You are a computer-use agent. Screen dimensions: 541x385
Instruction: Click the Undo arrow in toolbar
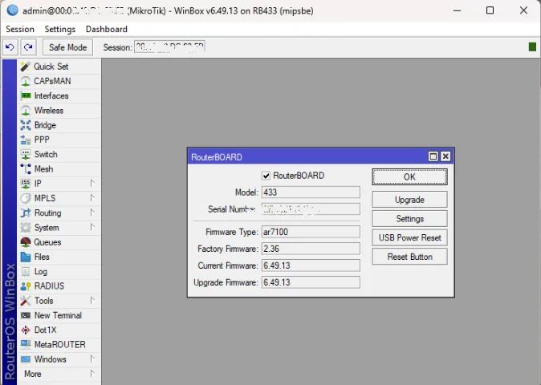(x=10, y=47)
